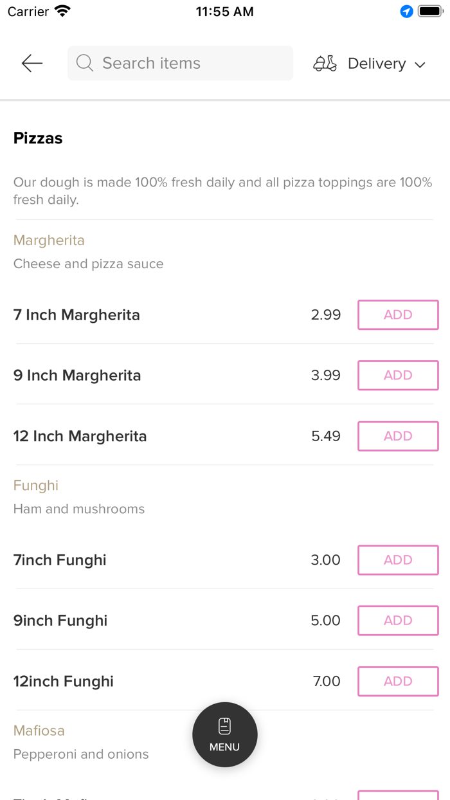This screenshot has width=450, height=800.
Task: Tap the back arrow icon
Action: 32,63
